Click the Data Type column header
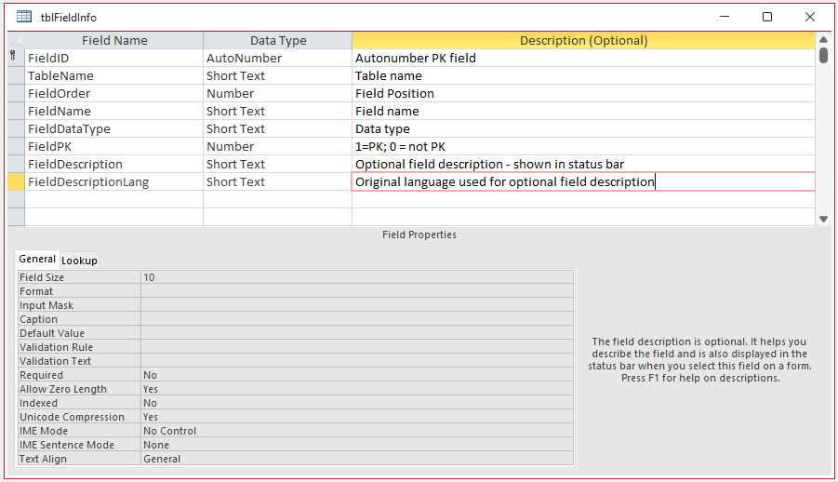 (x=278, y=40)
